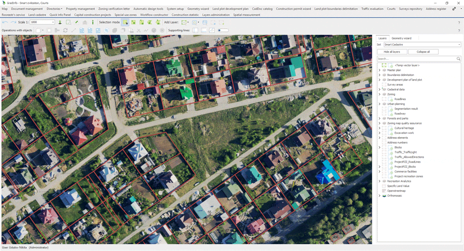Viewport: 464px width, 251px height.
Task: Click the Hide all layers button
Action: tap(392, 52)
